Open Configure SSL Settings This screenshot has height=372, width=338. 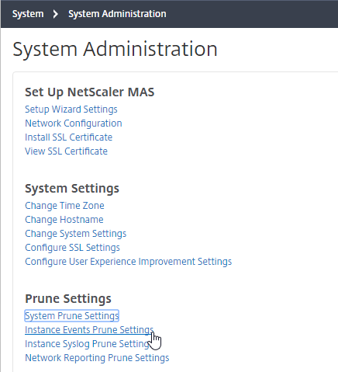click(x=72, y=248)
